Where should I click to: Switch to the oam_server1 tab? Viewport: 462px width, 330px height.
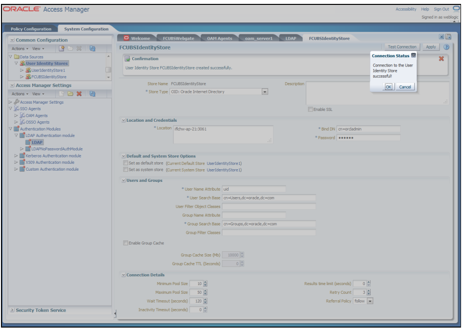[259, 38]
